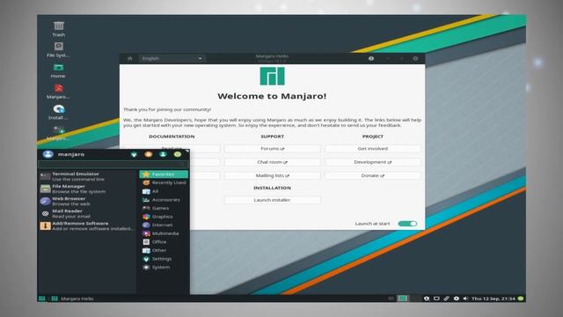This screenshot has width=563, height=317.
Task: Open the Trash desktop icon
Action: (59, 29)
